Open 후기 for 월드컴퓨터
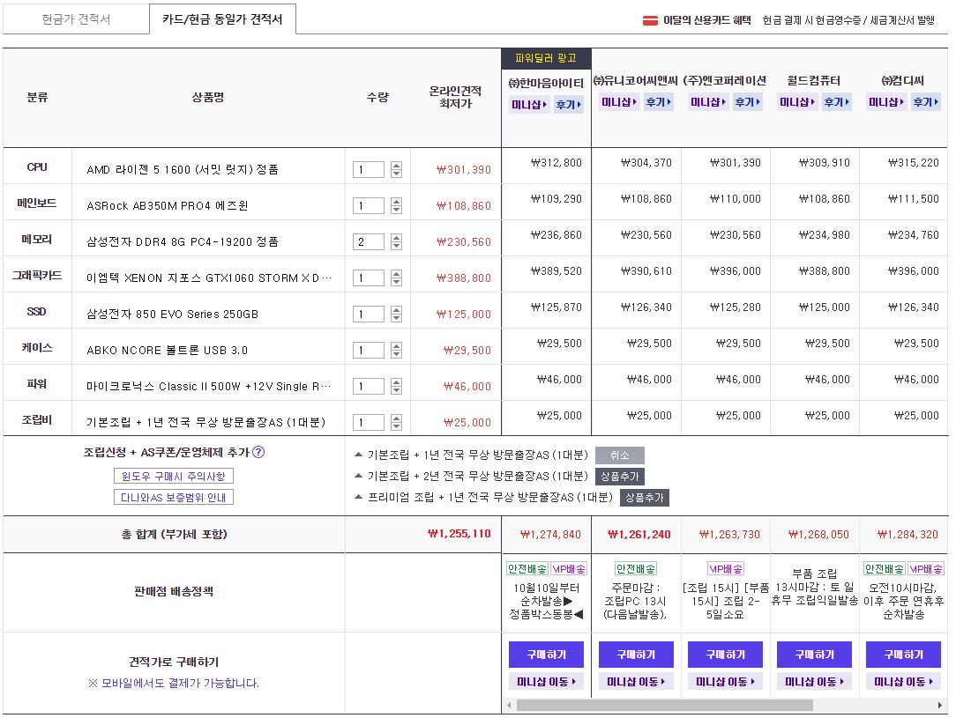The height and width of the screenshot is (718, 956). point(836,102)
